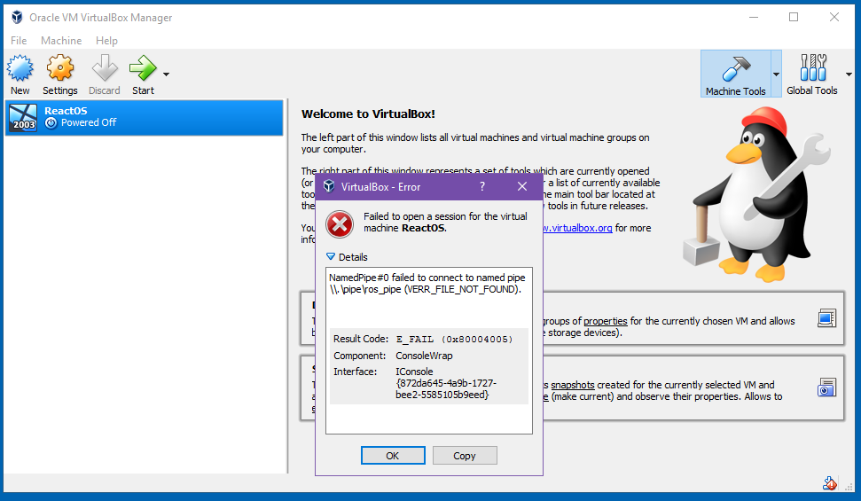Viewport: 861px width, 501px height.
Task: Click the Details tool monitor icon
Action: pos(826,318)
